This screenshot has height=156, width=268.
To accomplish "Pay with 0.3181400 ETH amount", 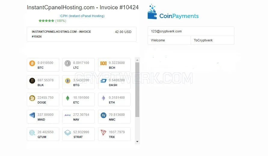I will pyautogui.click(x=117, y=97).
